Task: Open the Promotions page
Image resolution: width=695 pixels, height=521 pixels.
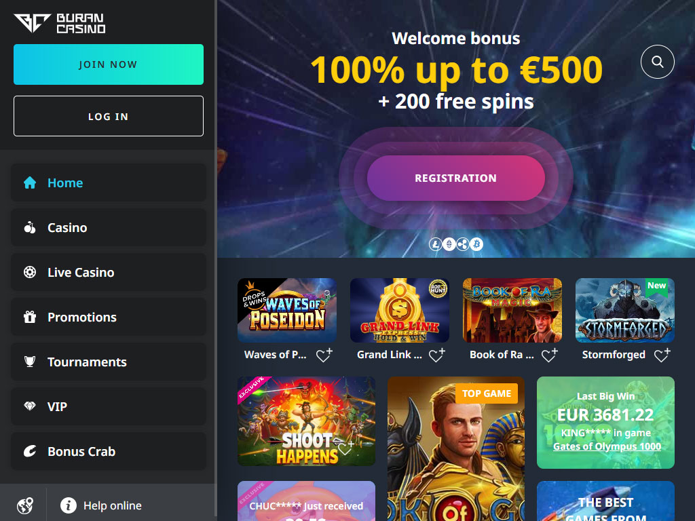Action: [109, 317]
